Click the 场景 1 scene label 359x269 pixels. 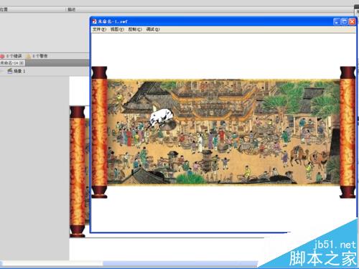(x=19, y=71)
